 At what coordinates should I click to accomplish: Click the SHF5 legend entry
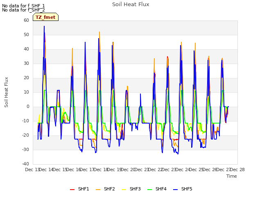[x=183, y=189]
